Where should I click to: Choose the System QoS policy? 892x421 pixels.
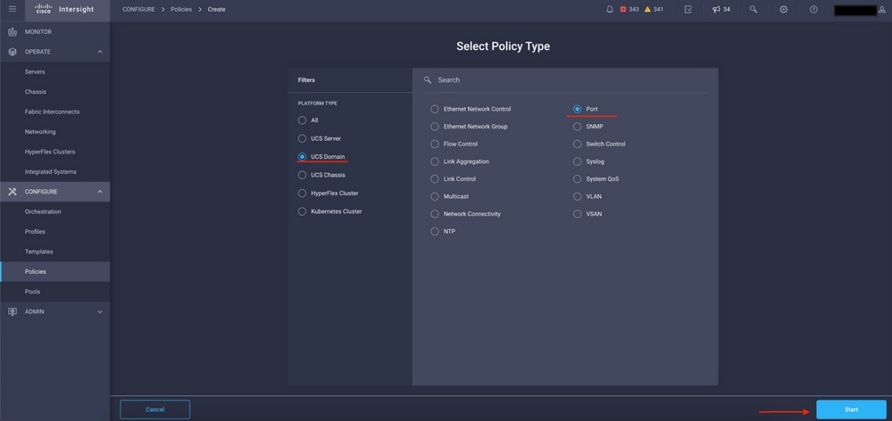pyautogui.click(x=578, y=179)
